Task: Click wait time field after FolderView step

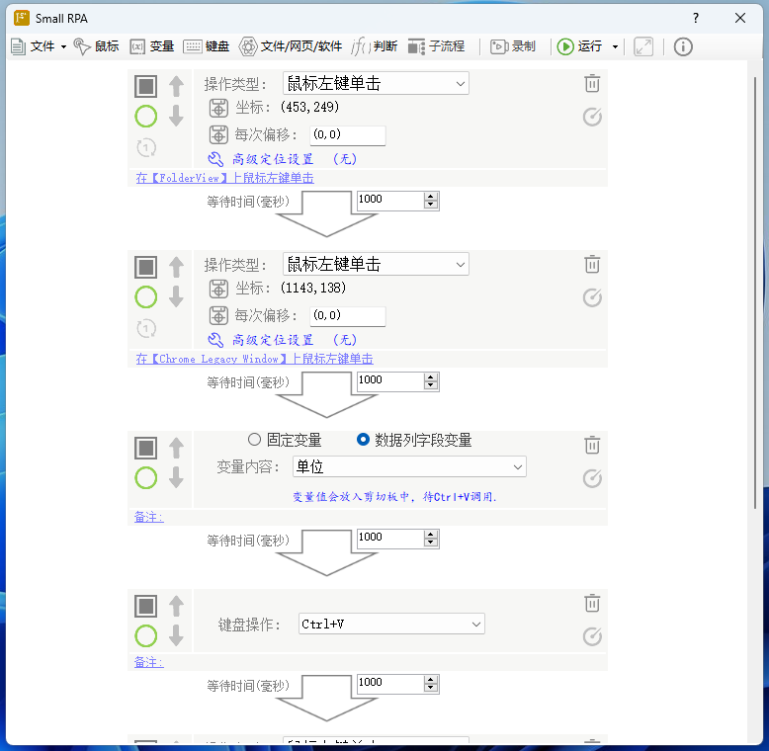Action: [390, 201]
